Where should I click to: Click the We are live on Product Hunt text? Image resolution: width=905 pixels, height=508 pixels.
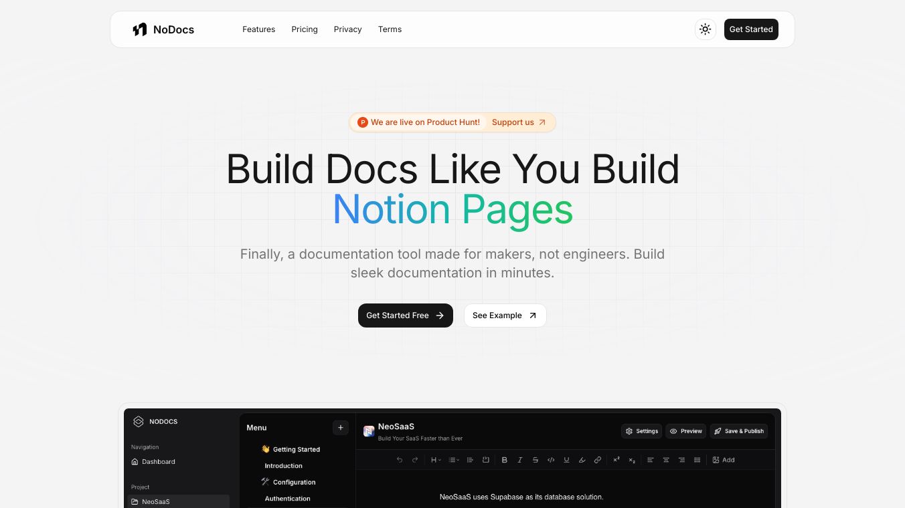(x=426, y=122)
